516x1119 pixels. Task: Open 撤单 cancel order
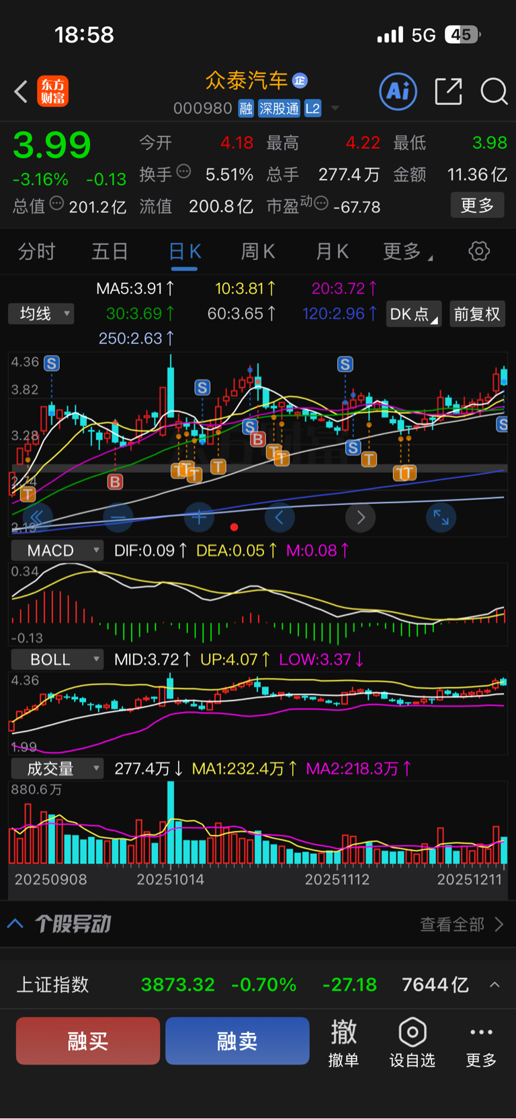point(343,1042)
